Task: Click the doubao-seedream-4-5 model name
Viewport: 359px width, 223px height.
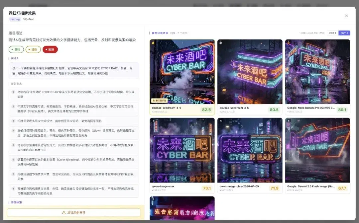Action: pyautogui.click(x=234, y=108)
